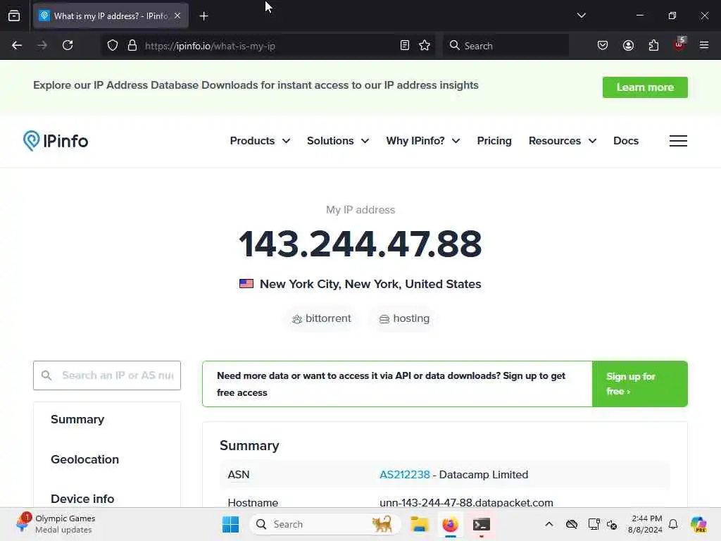This screenshot has height=541, width=721.
Task: Click the taskbar Search box
Action: pos(324,524)
